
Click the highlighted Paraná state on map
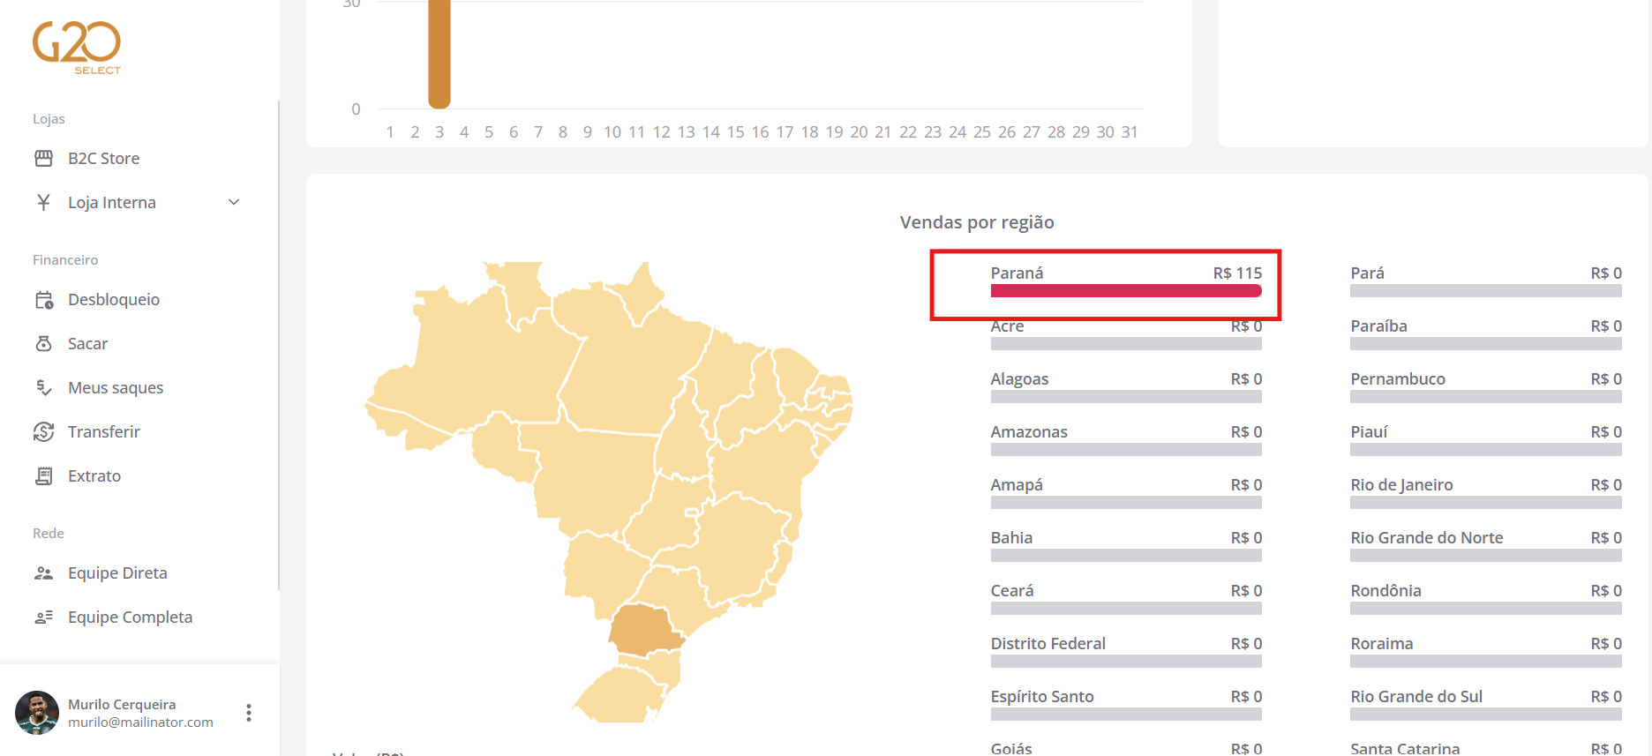[642, 629]
